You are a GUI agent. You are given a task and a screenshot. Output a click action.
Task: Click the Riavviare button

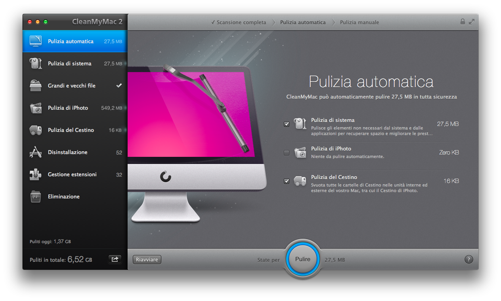[147, 260]
